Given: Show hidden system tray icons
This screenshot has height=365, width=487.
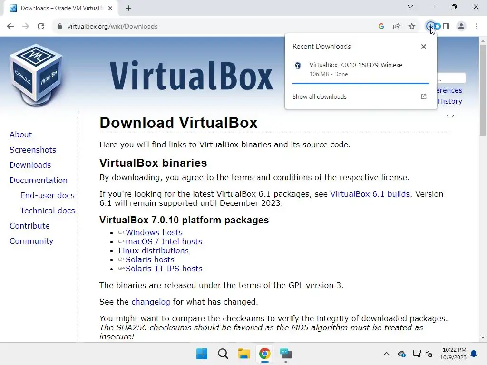Looking at the screenshot, I should point(386,354).
